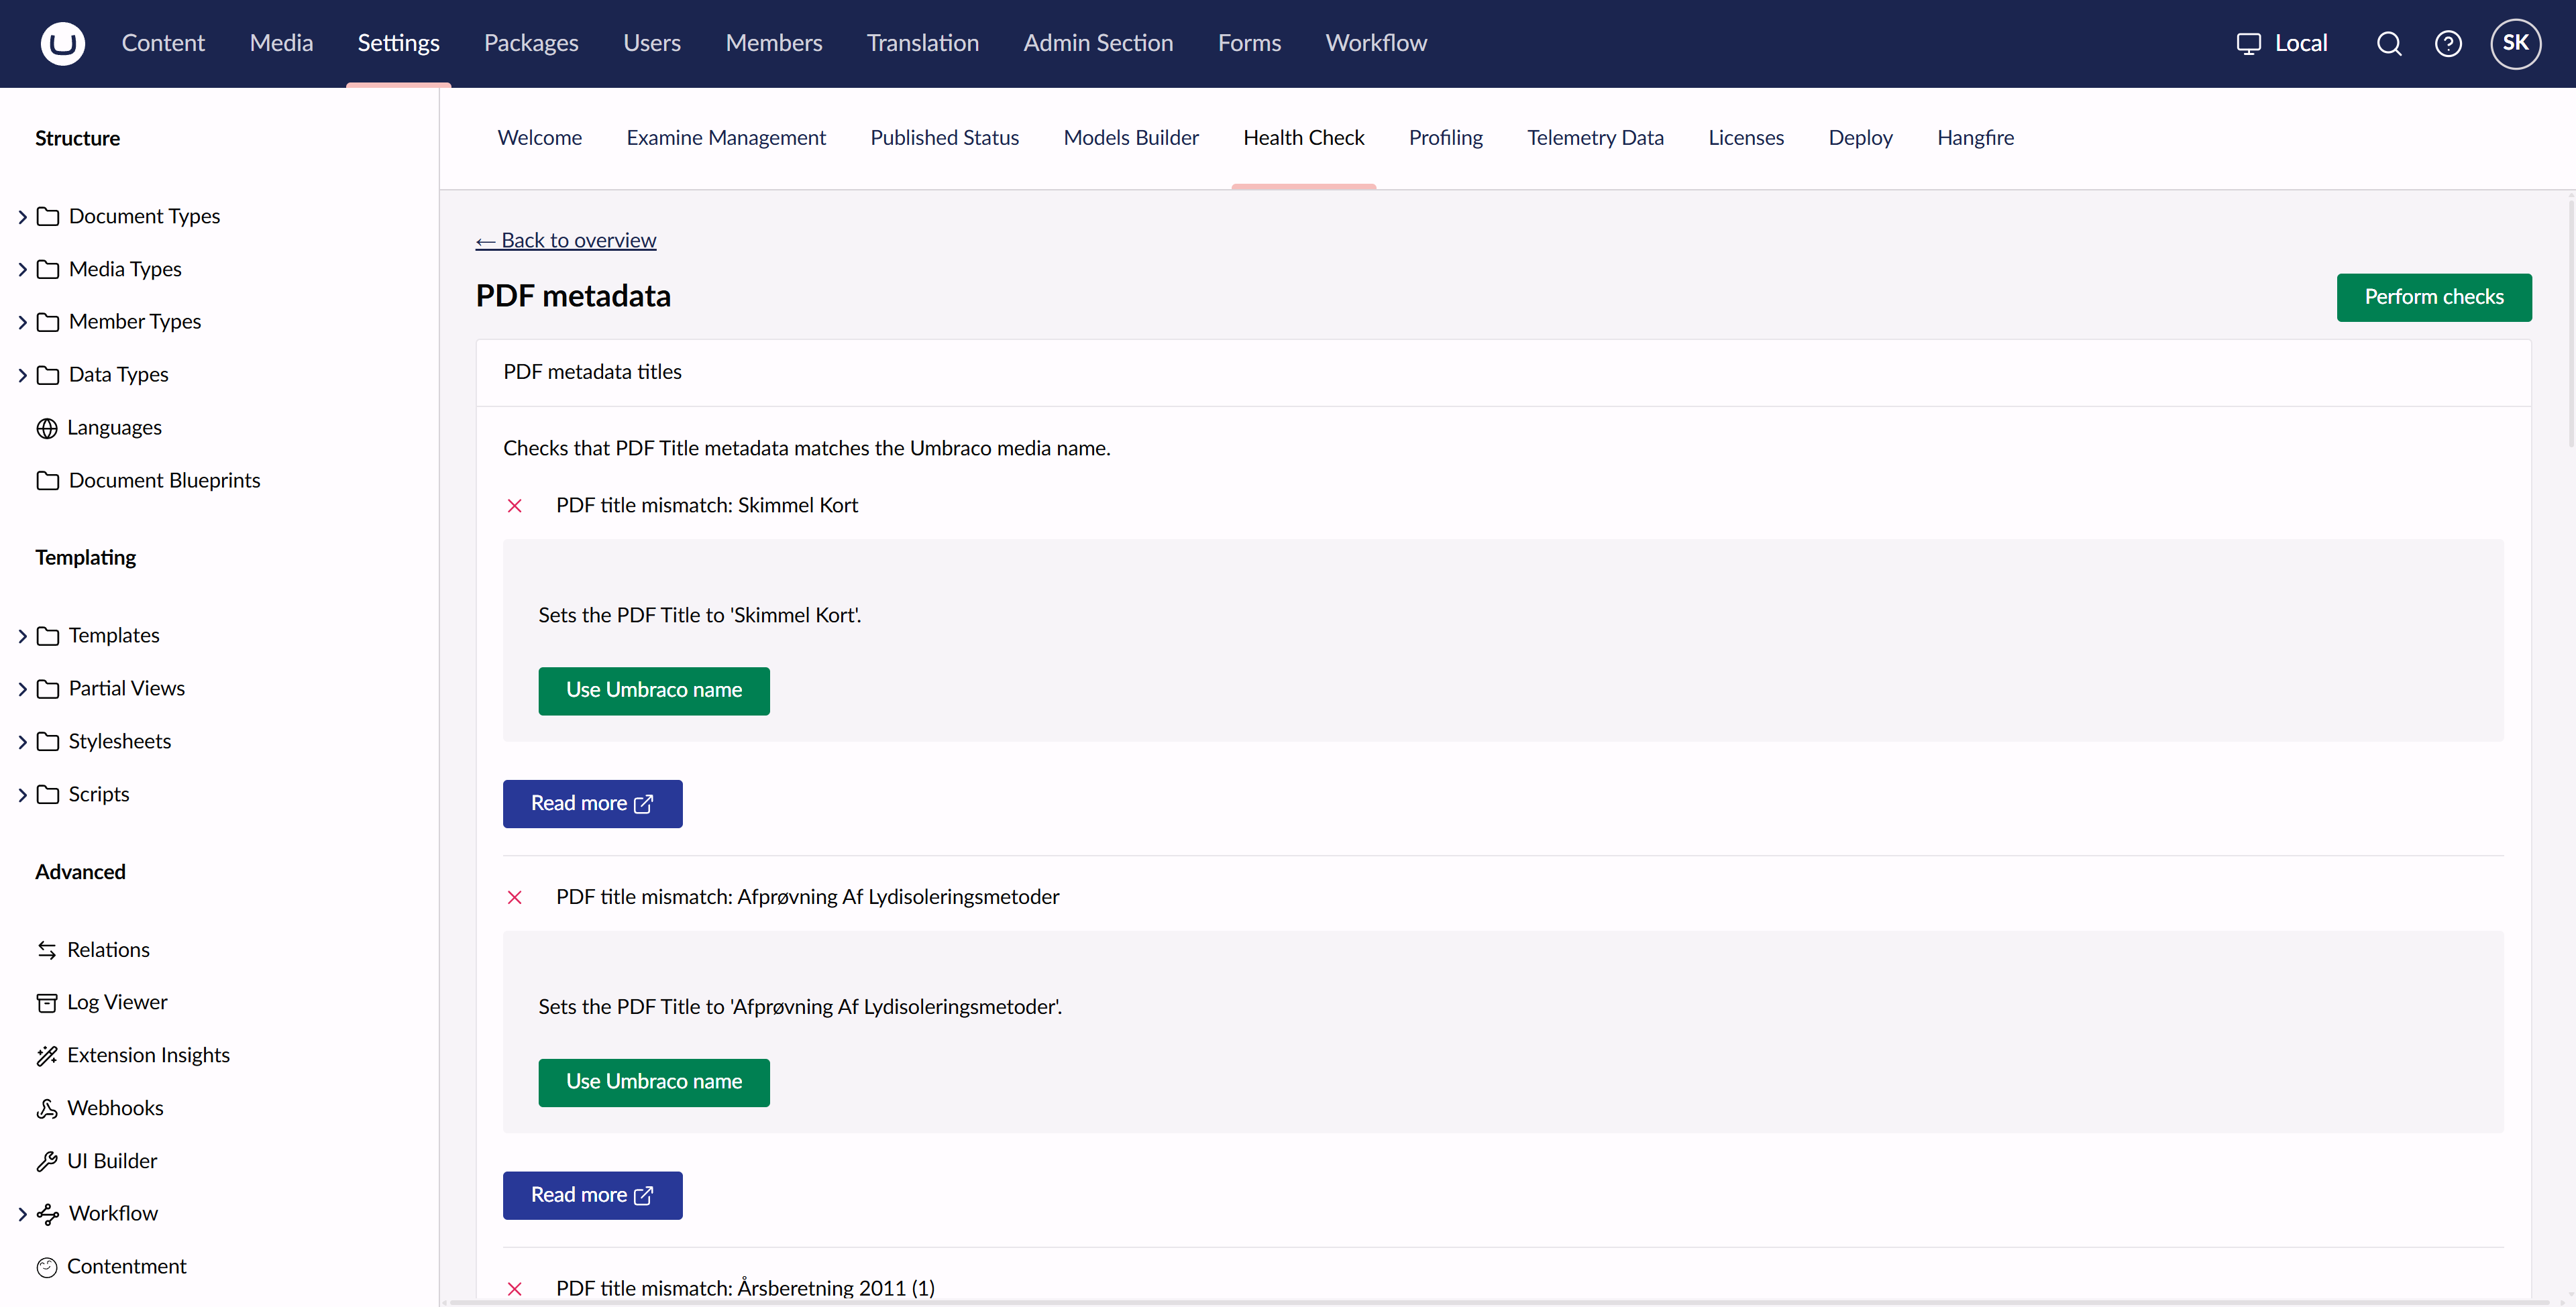This screenshot has width=2576, height=1307.
Task: Expand the Workflow node under Advanced
Action: point(22,1214)
